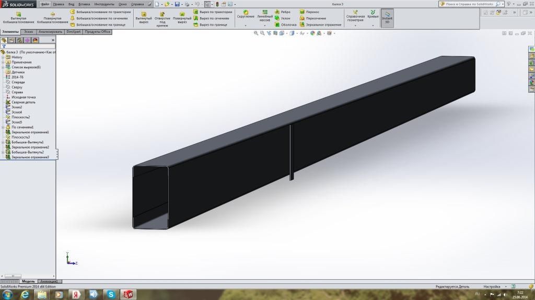This screenshot has width=535, height=300.
Task: Select the Повернутая бобышка/основание tool
Action: click(53, 18)
